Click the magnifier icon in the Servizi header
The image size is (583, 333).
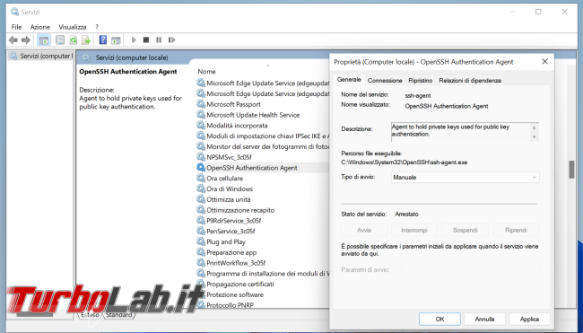pyautogui.click(x=86, y=57)
